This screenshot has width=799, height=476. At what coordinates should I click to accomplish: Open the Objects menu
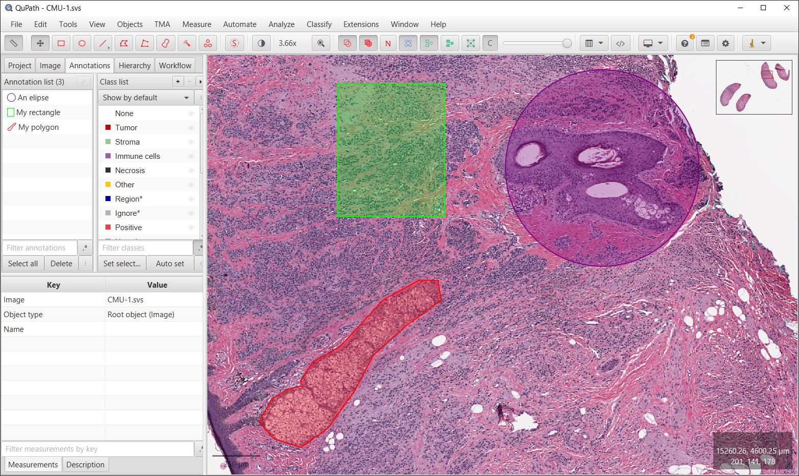tap(130, 24)
